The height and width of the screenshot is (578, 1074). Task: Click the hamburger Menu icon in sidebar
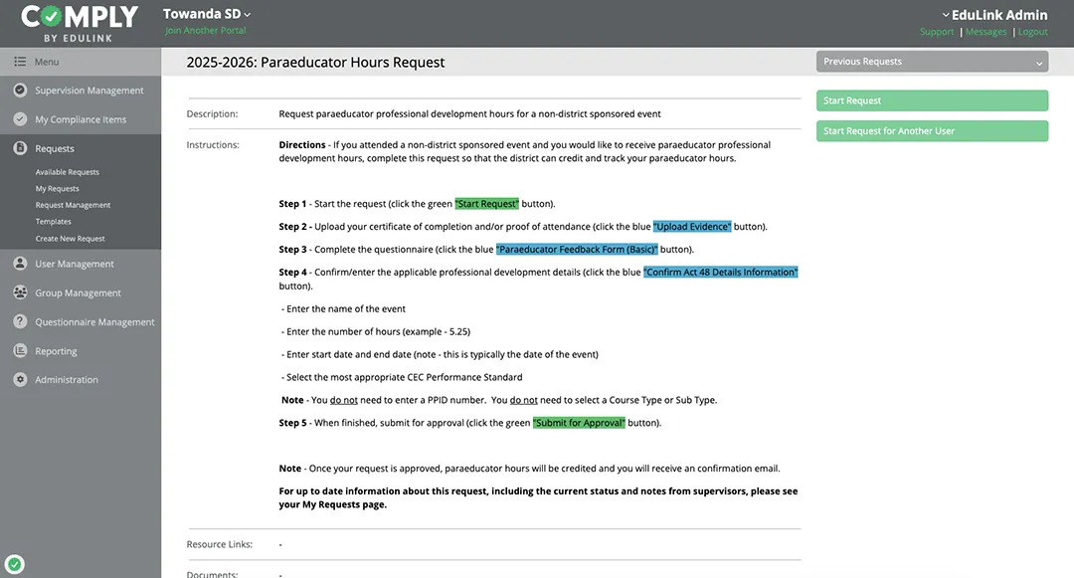20,62
